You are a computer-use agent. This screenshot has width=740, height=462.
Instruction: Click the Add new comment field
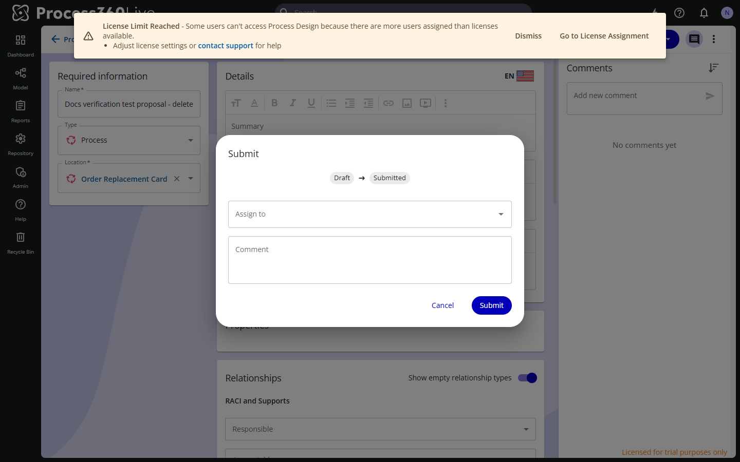click(x=637, y=96)
